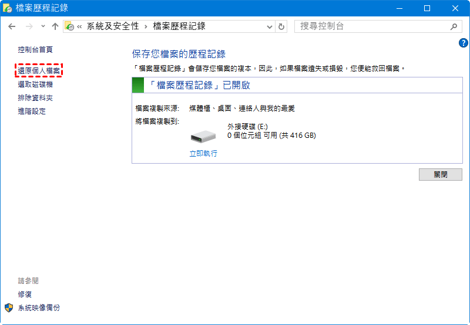This screenshot has width=470, height=325.
Task: Click the File History title bar icon
Action: point(7,8)
